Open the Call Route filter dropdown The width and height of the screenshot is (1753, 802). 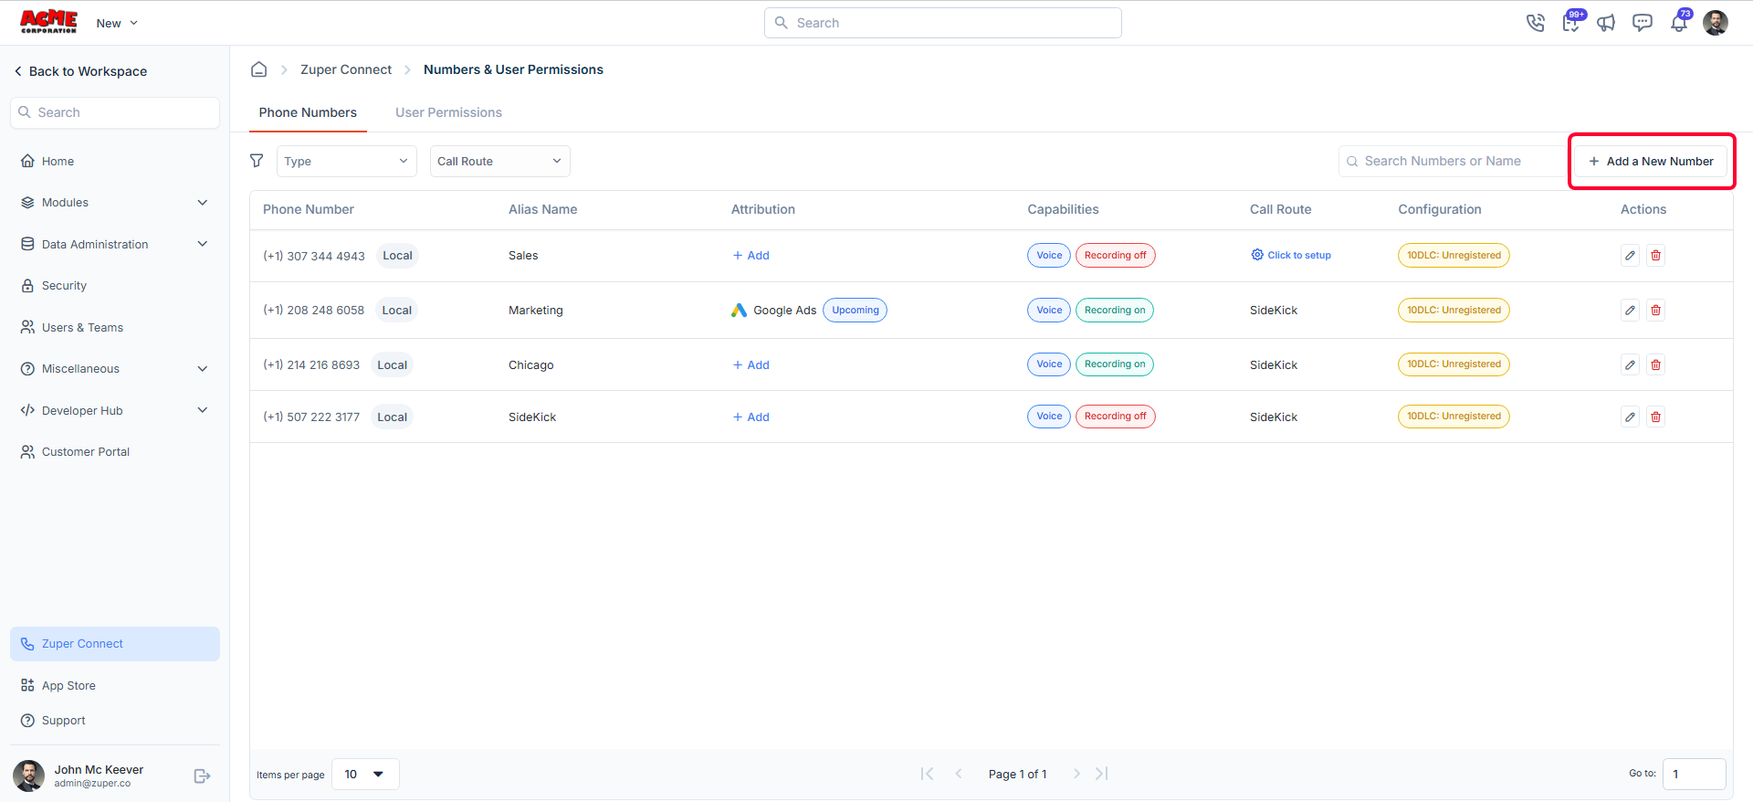[x=500, y=162]
